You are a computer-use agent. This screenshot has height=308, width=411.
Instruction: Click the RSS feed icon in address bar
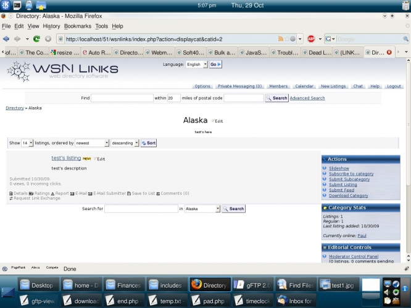281,39
